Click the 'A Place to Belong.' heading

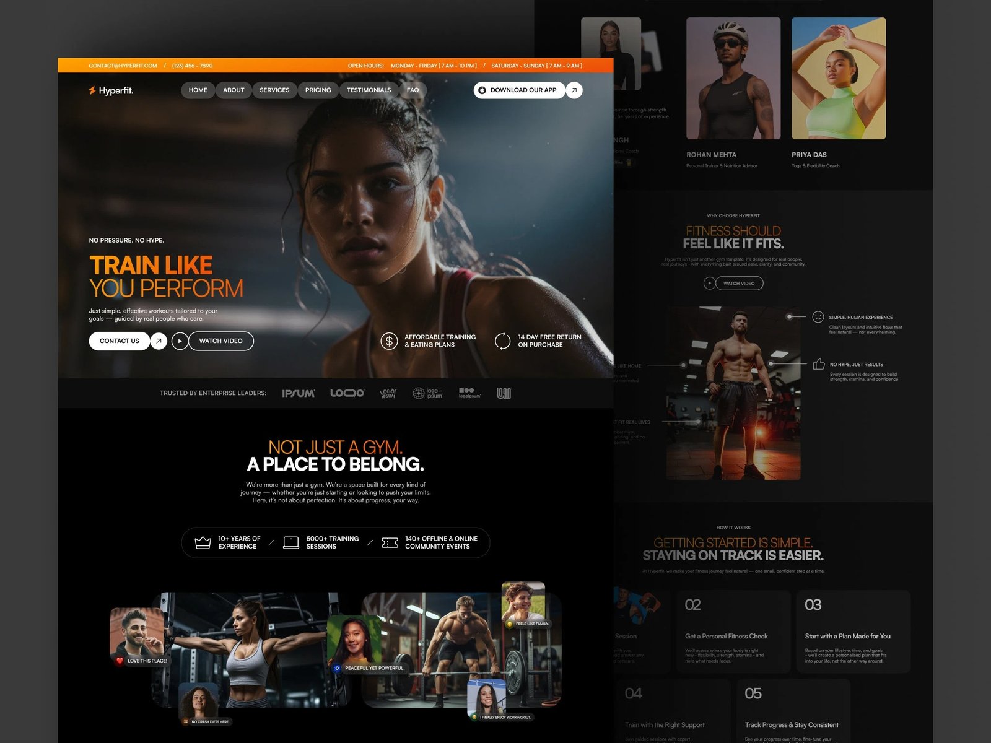click(x=336, y=464)
